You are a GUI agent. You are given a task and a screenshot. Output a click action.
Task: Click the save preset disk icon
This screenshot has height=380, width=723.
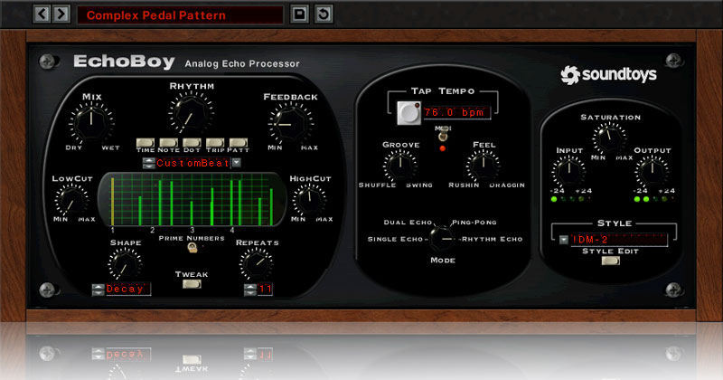(x=301, y=14)
